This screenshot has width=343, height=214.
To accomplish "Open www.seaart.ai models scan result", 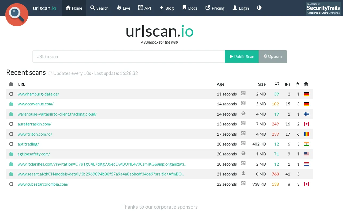I will tap(101, 174).
